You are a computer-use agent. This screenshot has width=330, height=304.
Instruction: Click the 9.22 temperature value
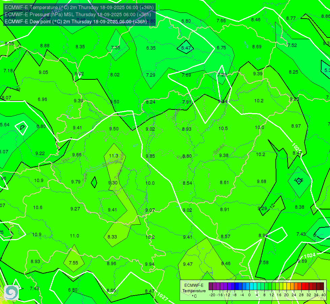[x=40, y=153]
